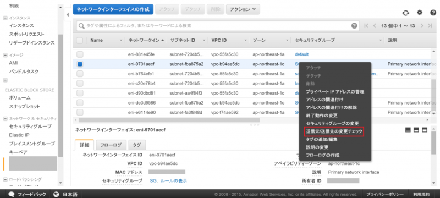Screen dimensions: 440x198
Task: Choose プライベート IP アドレスの管理 from context menu
Action: pos(335,91)
